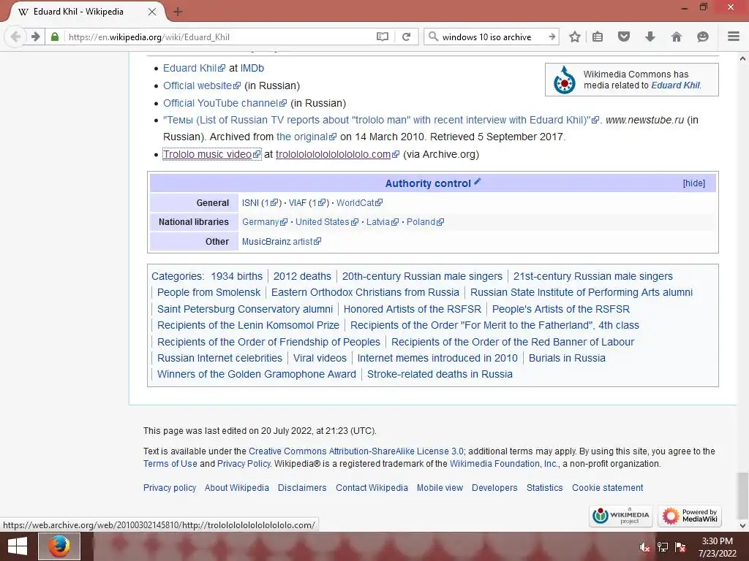Hide the Authority control box

[x=693, y=183]
